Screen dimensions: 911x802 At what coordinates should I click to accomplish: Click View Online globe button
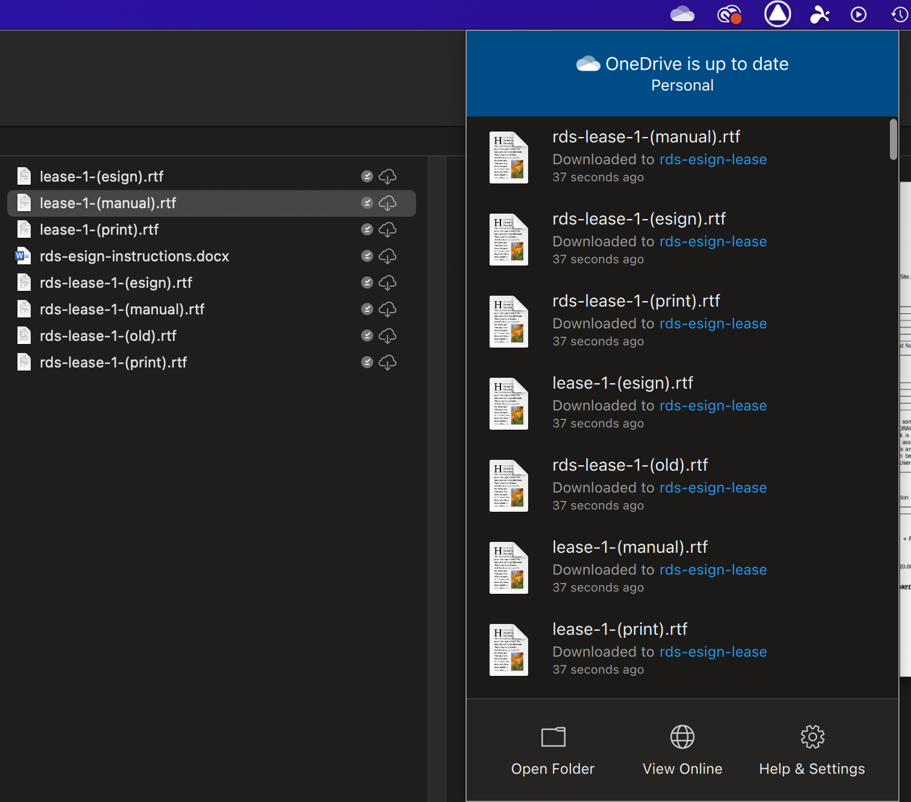point(682,750)
